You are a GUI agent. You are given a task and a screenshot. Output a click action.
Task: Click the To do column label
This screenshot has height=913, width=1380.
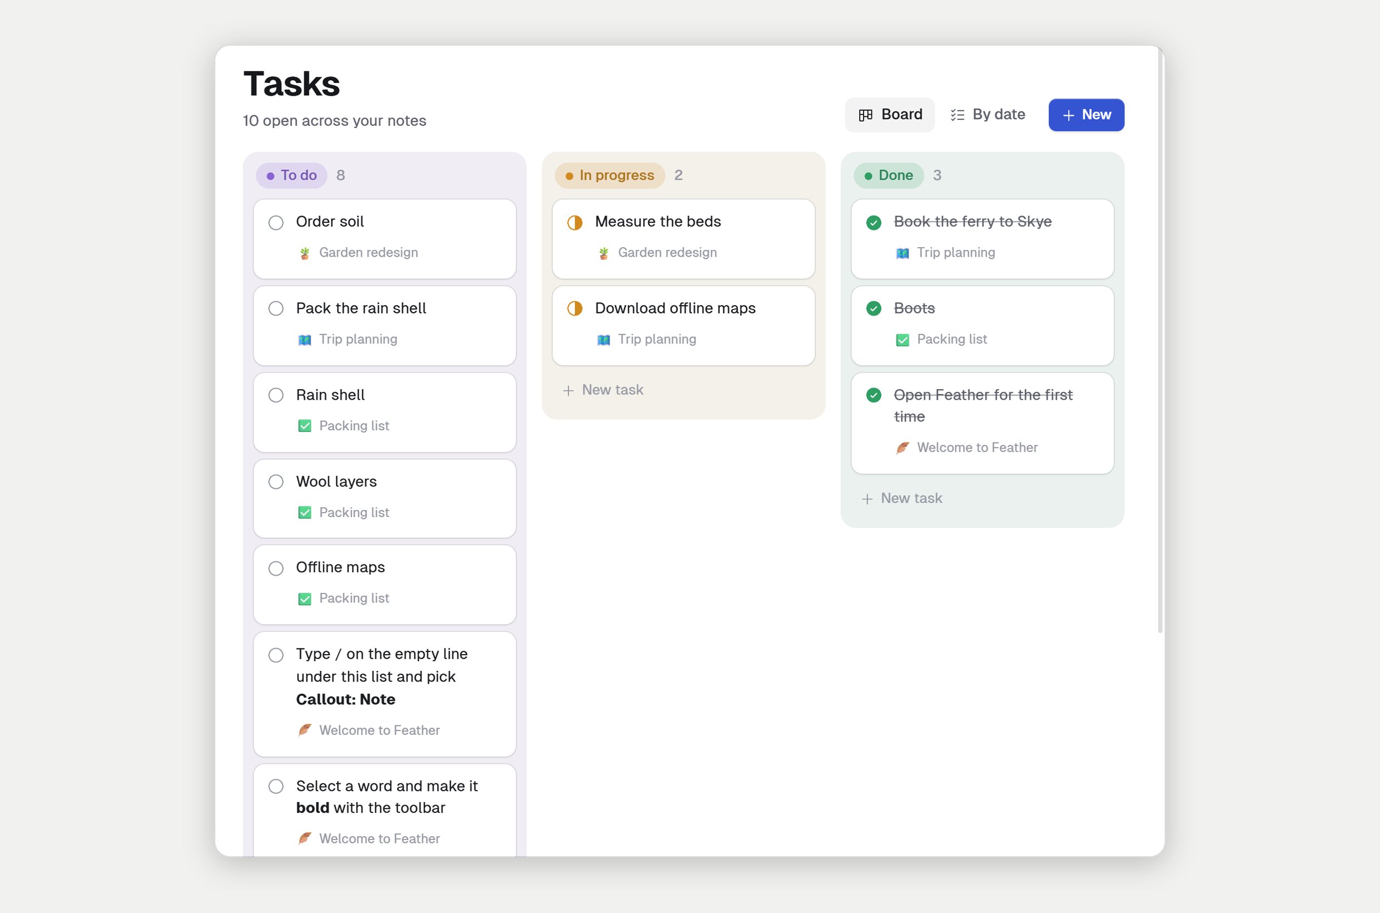[x=292, y=175]
